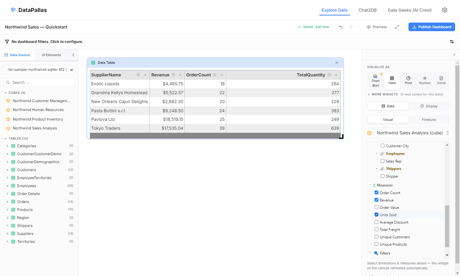Switch to the Finetune tab
The image size is (460, 276).
429,120
